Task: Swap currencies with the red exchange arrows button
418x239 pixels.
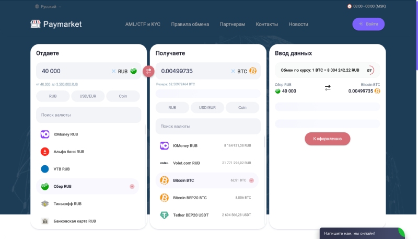Action: (x=148, y=71)
